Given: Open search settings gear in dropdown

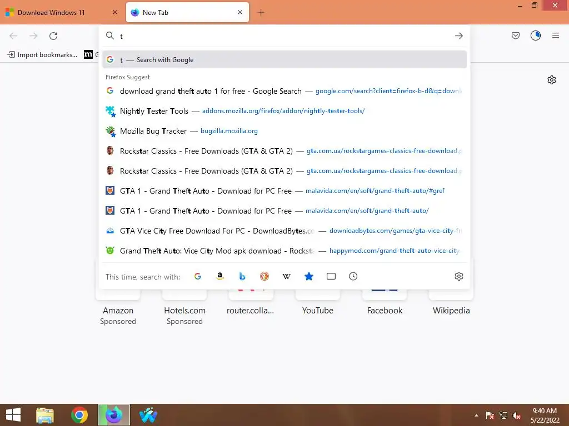Looking at the screenshot, I should (458, 276).
